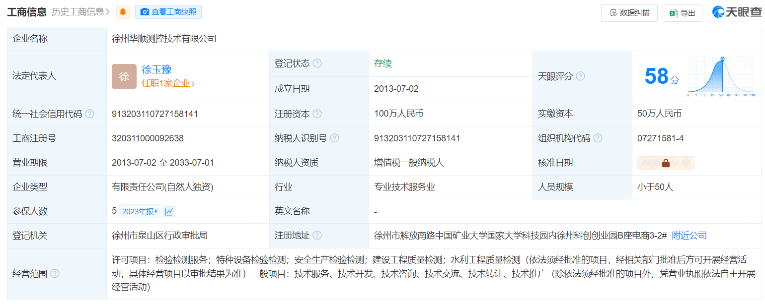
Task: Click help icon beside 注册资本
Action: pyautogui.click(x=317, y=114)
